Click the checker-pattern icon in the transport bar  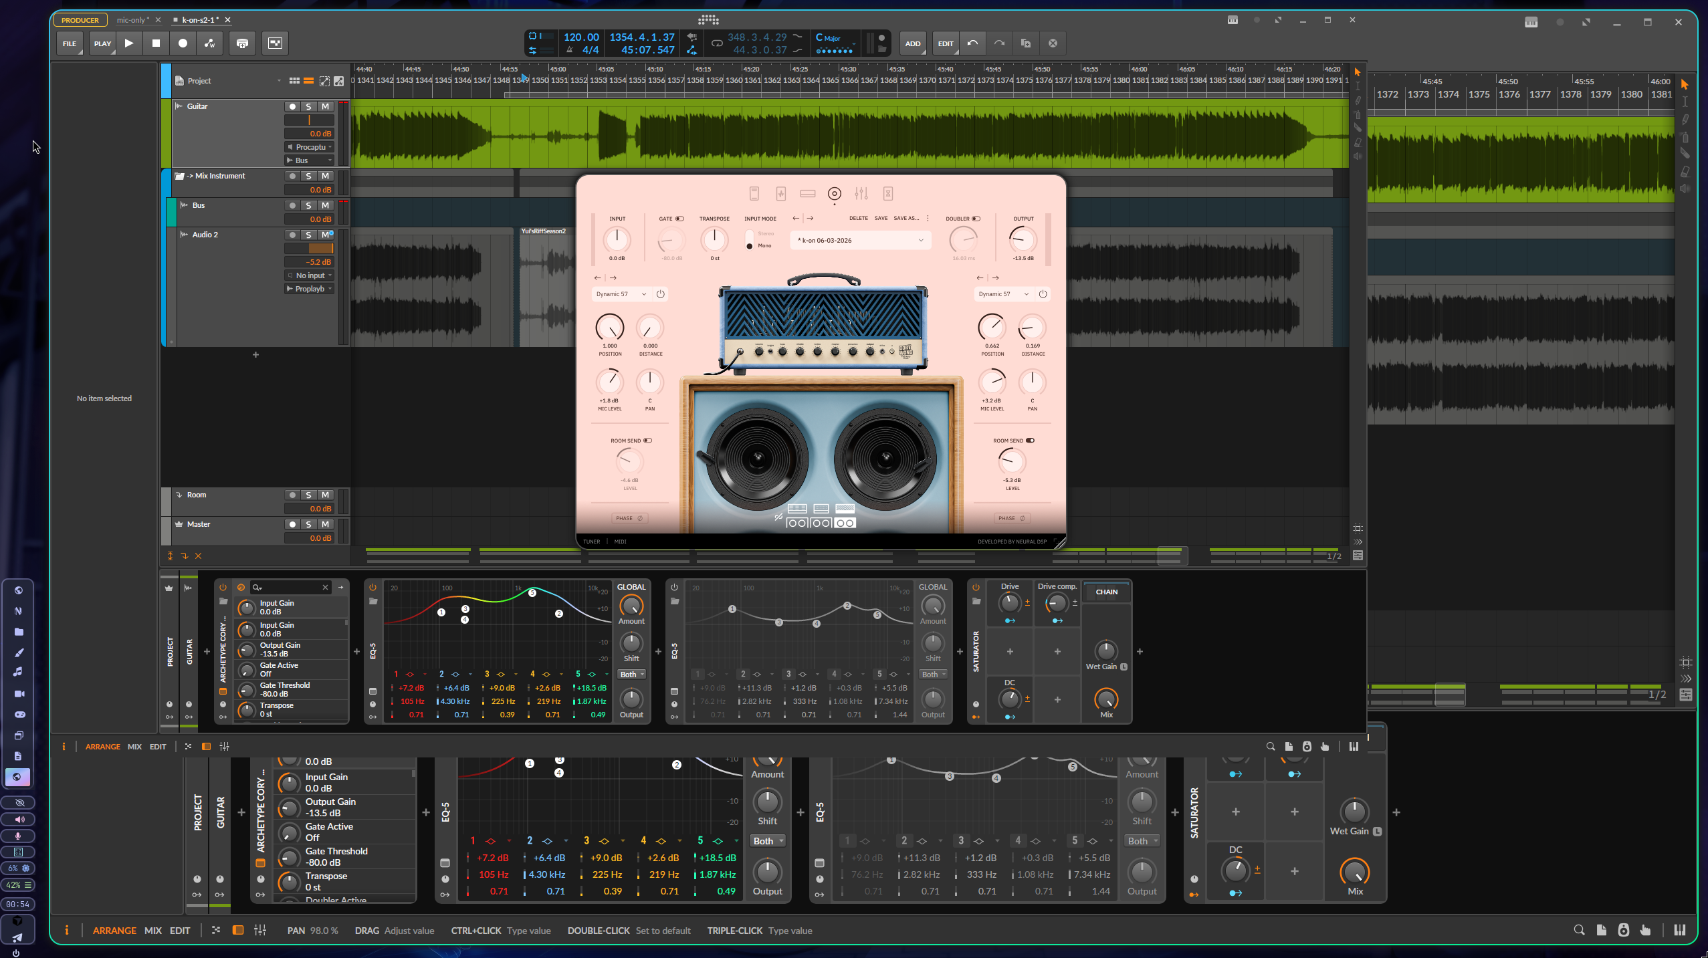275,43
